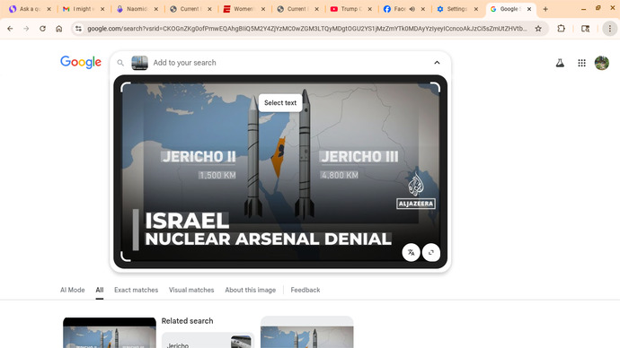Switch to AI Mode tab
This screenshot has width=620, height=348.
73,290
